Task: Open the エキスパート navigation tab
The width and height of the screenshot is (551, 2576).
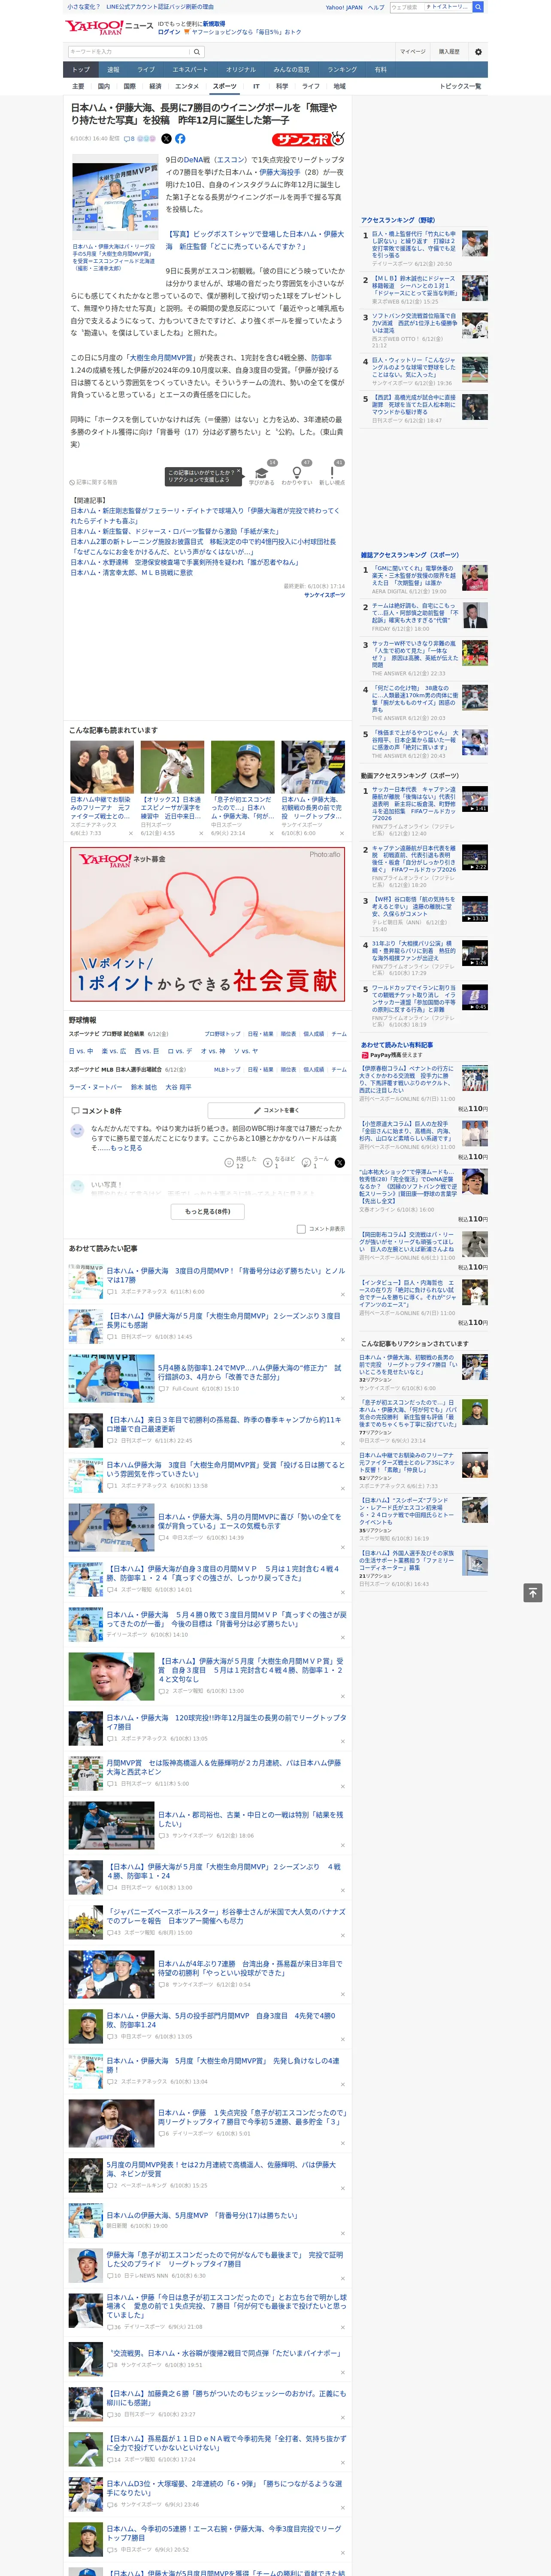Action: (x=190, y=70)
